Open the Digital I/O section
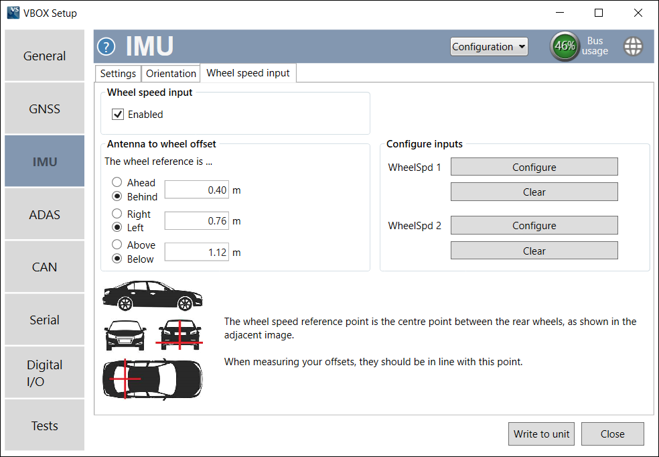Viewport: 659px width, 457px height. tap(45, 373)
